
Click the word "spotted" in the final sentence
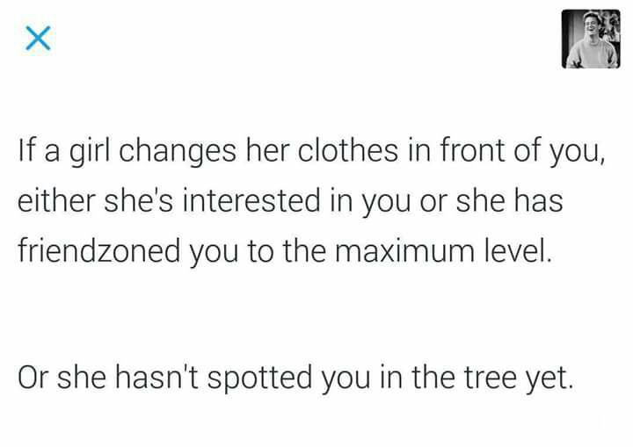pos(259,378)
